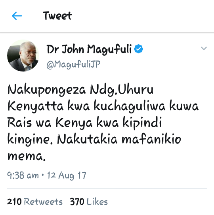
Task: Click the 9:38 am timestamp
Action: 23,175
